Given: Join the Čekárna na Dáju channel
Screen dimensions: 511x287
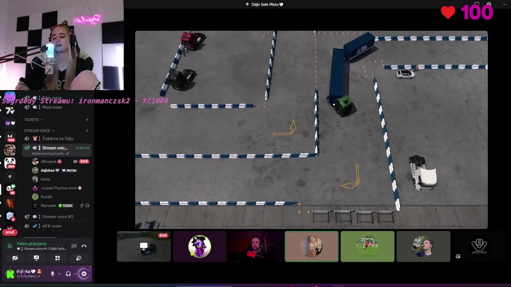Looking at the screenshot, I should pyautogui.click(x=57, y=138).
